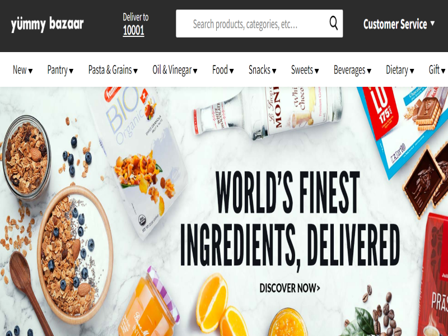Open Oil & Vinegar category menu
The height and width of the screenshot is (336, 448).
tap(175, 69)
